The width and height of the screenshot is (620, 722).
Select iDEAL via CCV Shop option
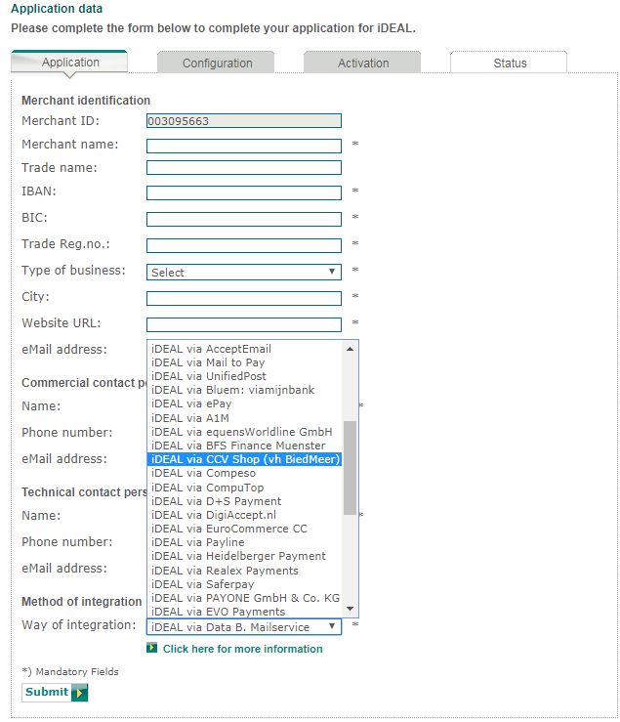[x=244, y=459]
